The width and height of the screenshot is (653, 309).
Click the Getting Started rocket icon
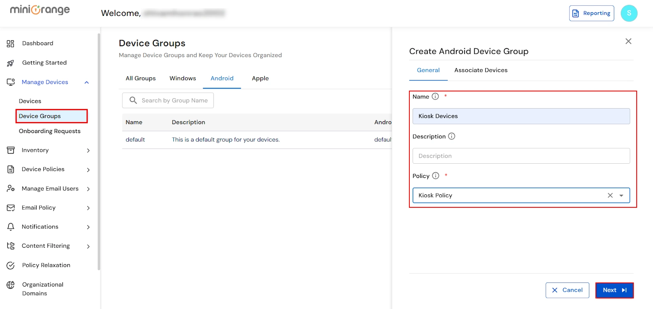pyautogui.click(x=11, y=63)
